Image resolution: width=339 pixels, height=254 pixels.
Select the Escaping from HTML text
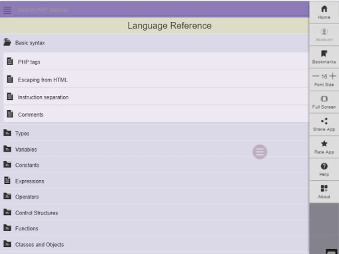click(x=43, y=80)
